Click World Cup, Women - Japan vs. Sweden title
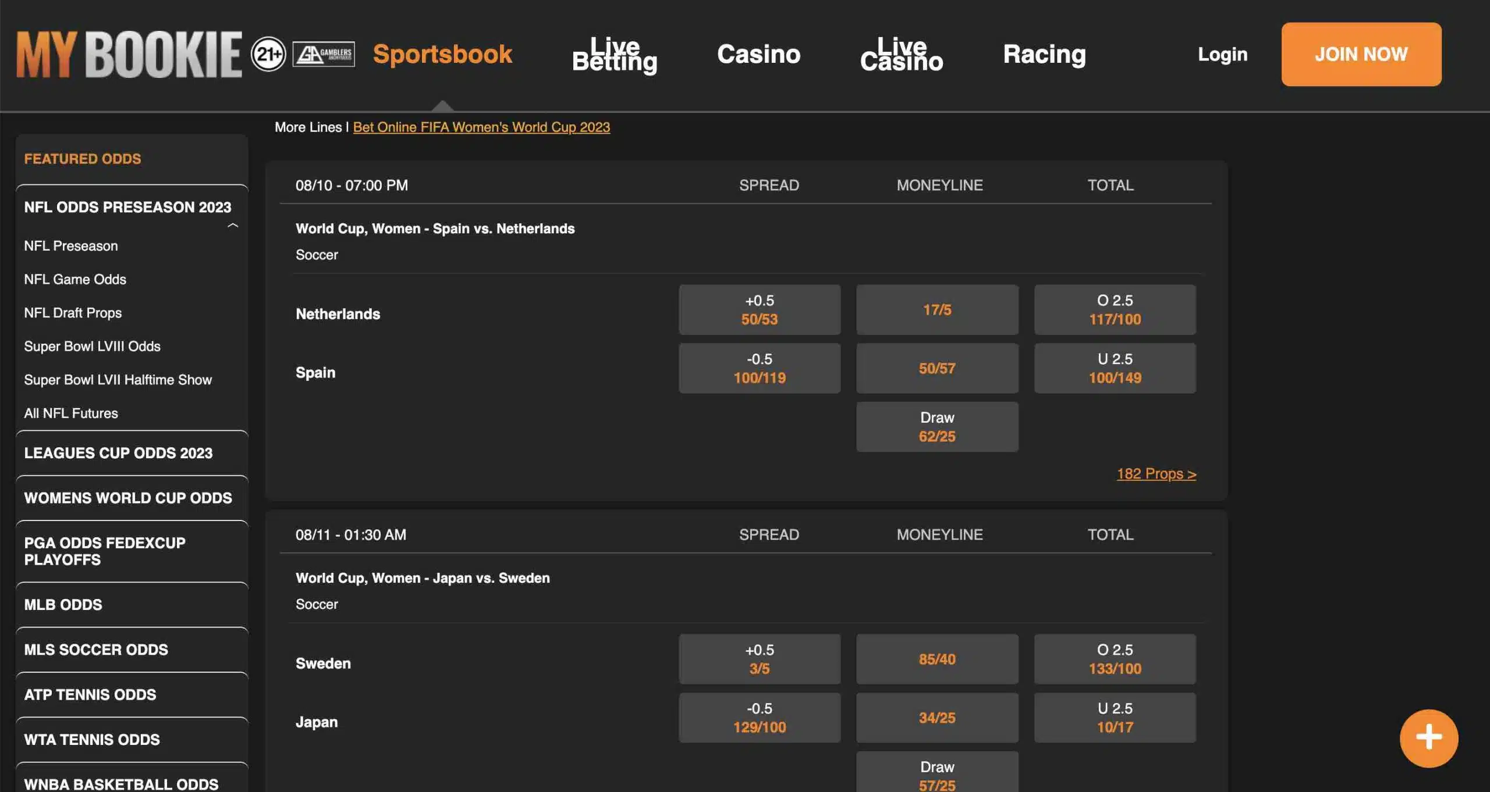 423,578
